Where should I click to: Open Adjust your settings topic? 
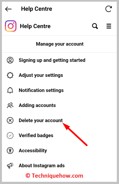[x=41, y=75]
